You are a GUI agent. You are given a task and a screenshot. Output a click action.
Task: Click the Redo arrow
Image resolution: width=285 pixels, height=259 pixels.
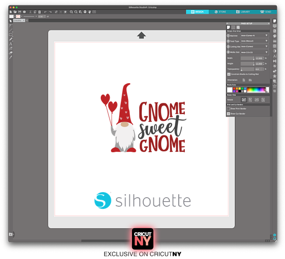(50, 12)
